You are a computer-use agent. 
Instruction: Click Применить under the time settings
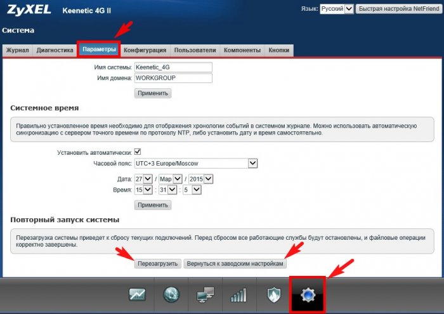[153, 205]
